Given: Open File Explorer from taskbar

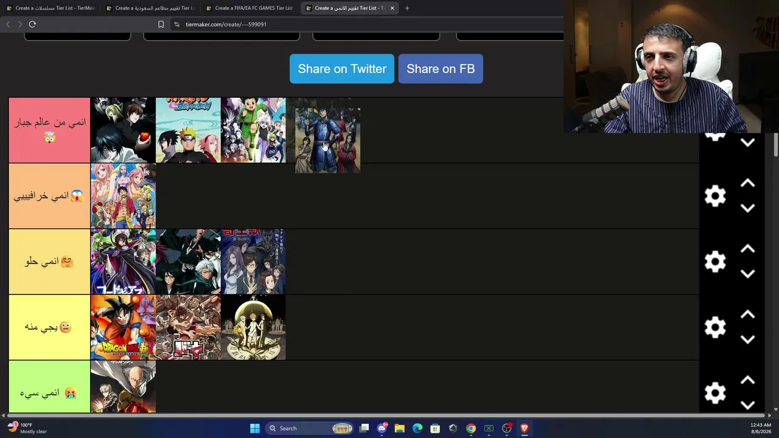Looking at the screenshot, I should click(x=400, y=428).
